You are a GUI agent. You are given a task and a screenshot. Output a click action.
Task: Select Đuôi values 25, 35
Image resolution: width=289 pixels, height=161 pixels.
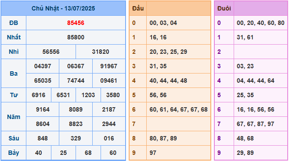[x=245, y=95]
